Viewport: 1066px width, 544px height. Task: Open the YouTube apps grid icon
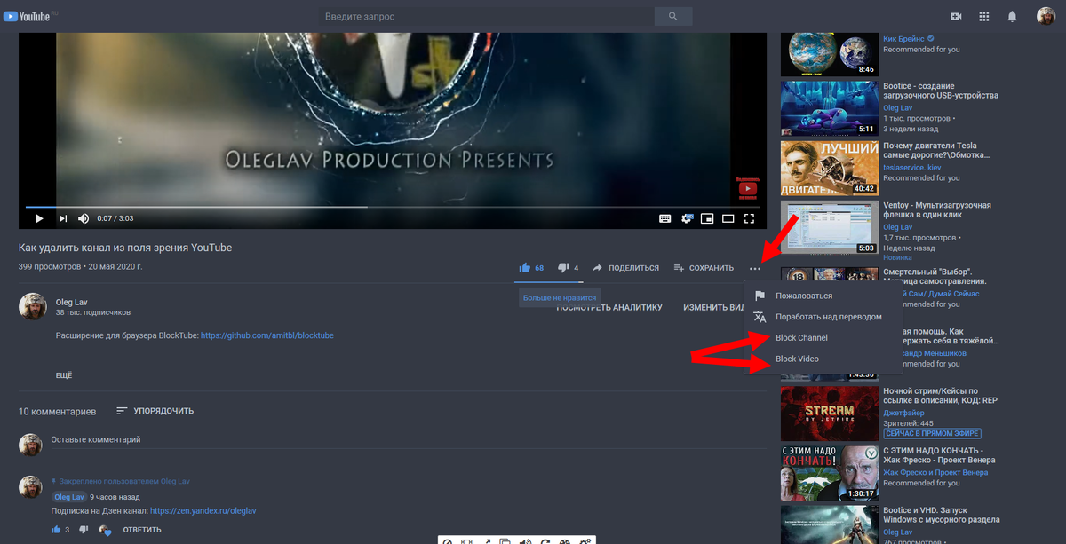[983, 16]
